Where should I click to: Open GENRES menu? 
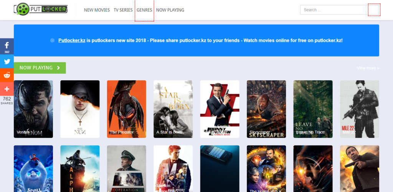144,10
